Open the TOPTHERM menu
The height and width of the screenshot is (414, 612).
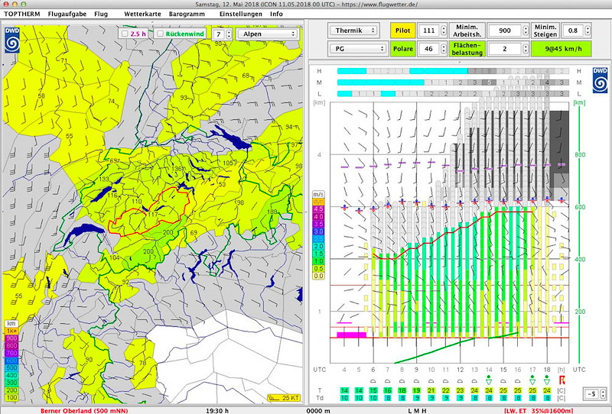point(22,14)
